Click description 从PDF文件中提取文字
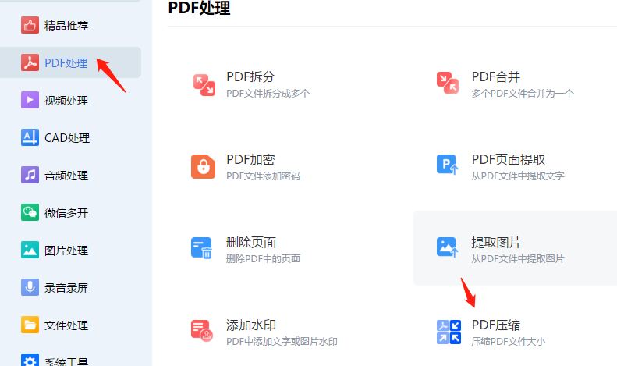The width and height of the screenshot is (617, 366). pos(518,176)
